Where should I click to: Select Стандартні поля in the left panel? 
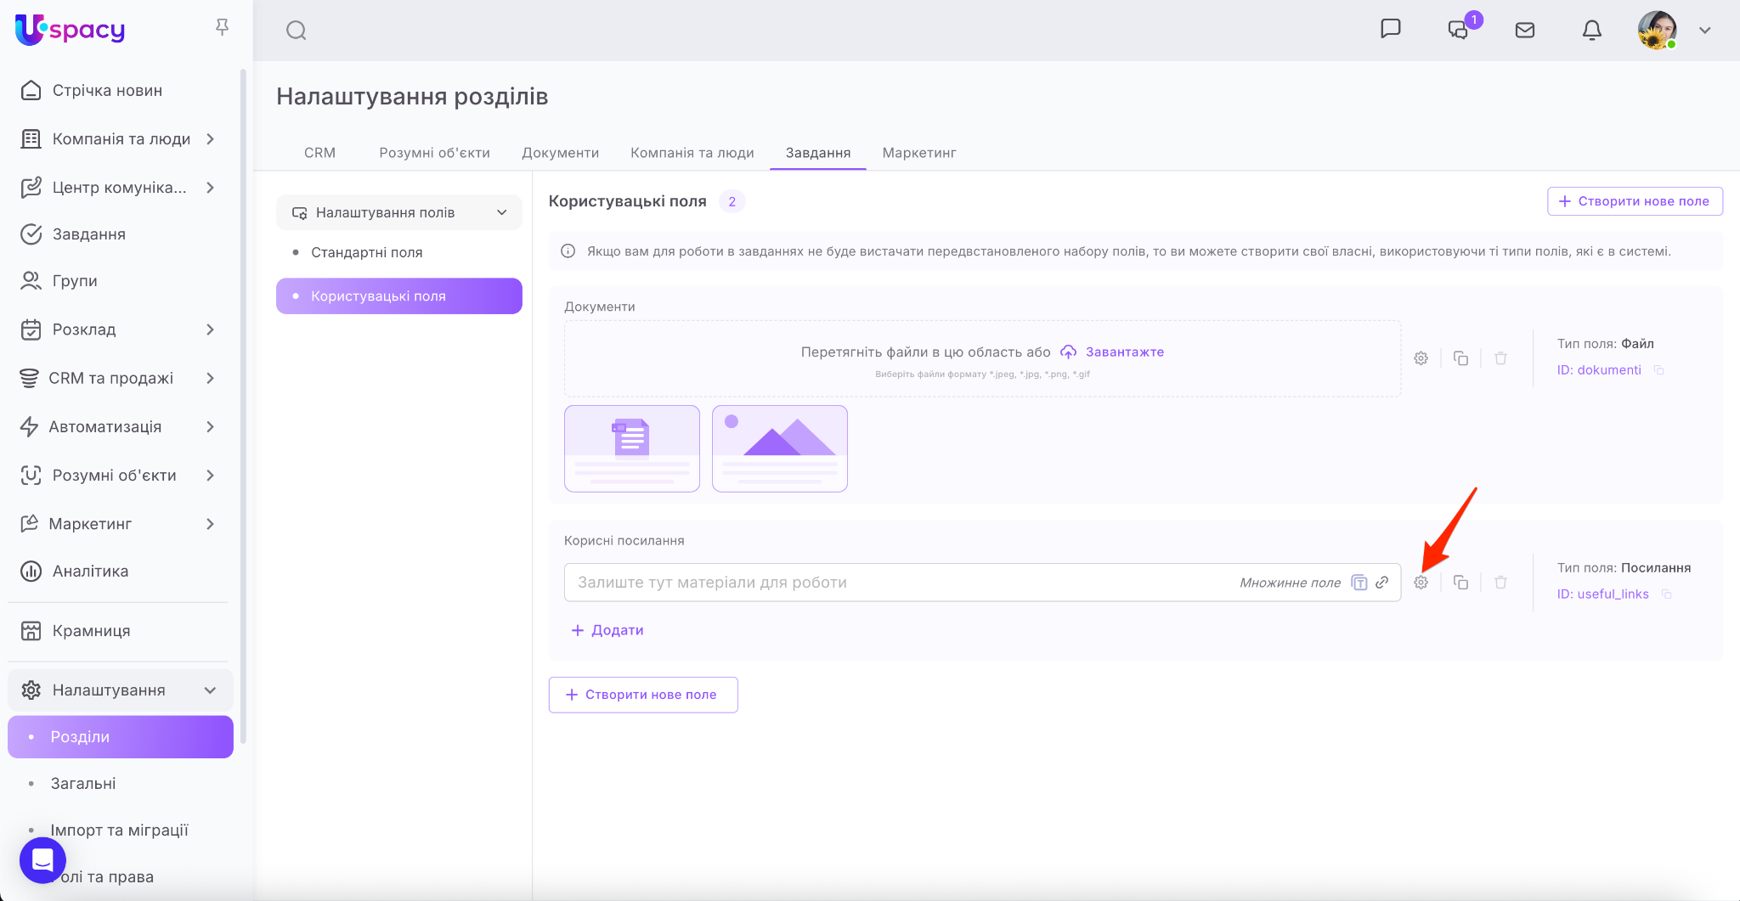[x=366, y=252]
